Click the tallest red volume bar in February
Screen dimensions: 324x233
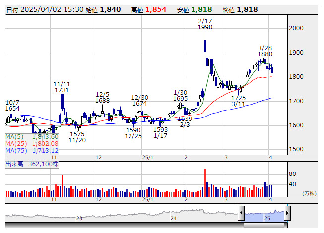pos(204,183)
